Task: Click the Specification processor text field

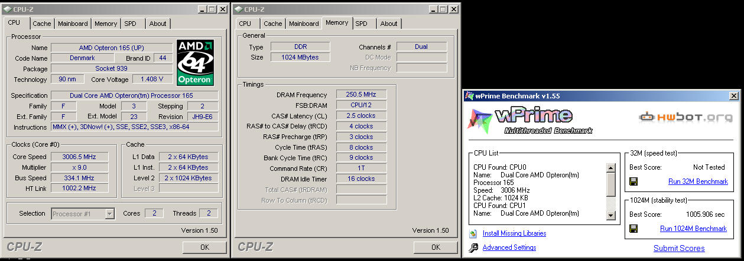Action: (135, 95)
